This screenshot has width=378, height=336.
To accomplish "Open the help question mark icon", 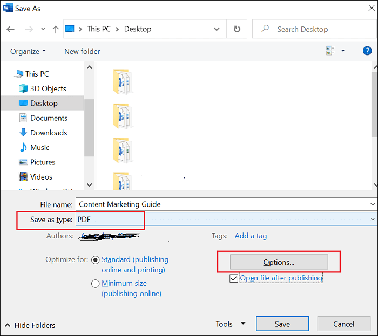I will click(367, 51).
